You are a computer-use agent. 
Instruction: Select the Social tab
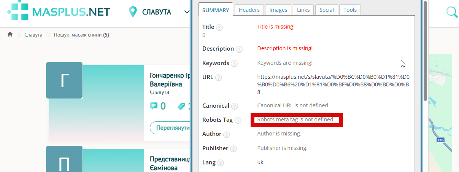pyautogui.click(x=326, y=10)
